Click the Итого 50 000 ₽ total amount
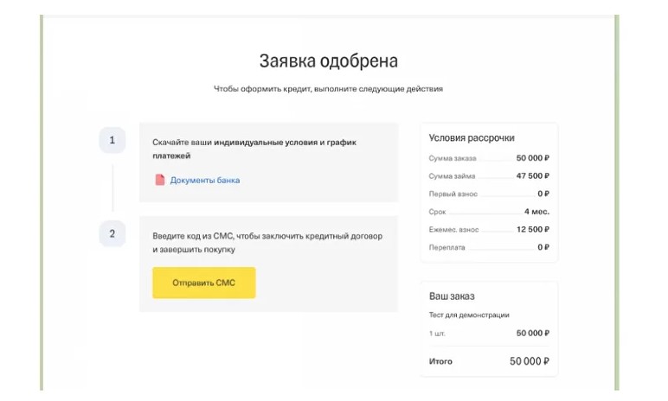668x401 pixels. pyautogui.click(x=530, y=361)
